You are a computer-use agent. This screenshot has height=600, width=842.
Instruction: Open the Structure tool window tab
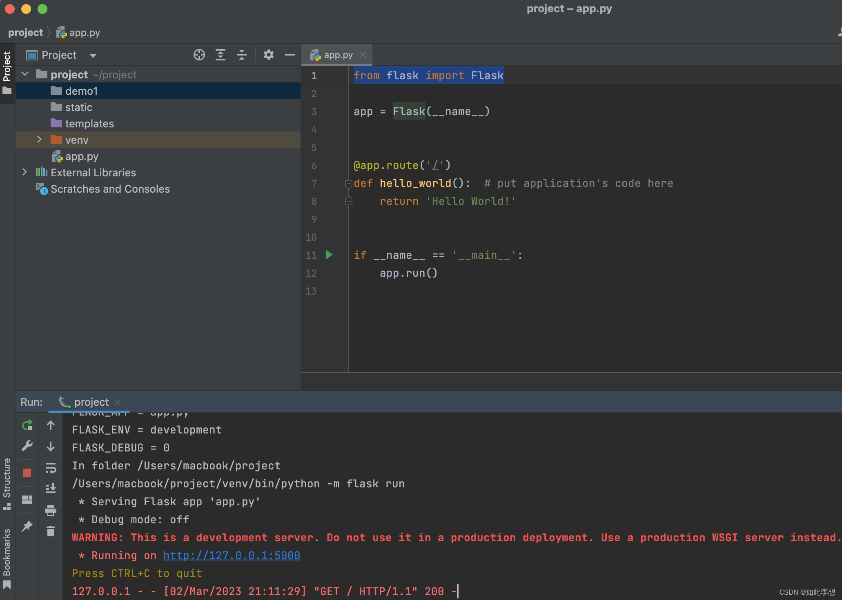(7, 484)
